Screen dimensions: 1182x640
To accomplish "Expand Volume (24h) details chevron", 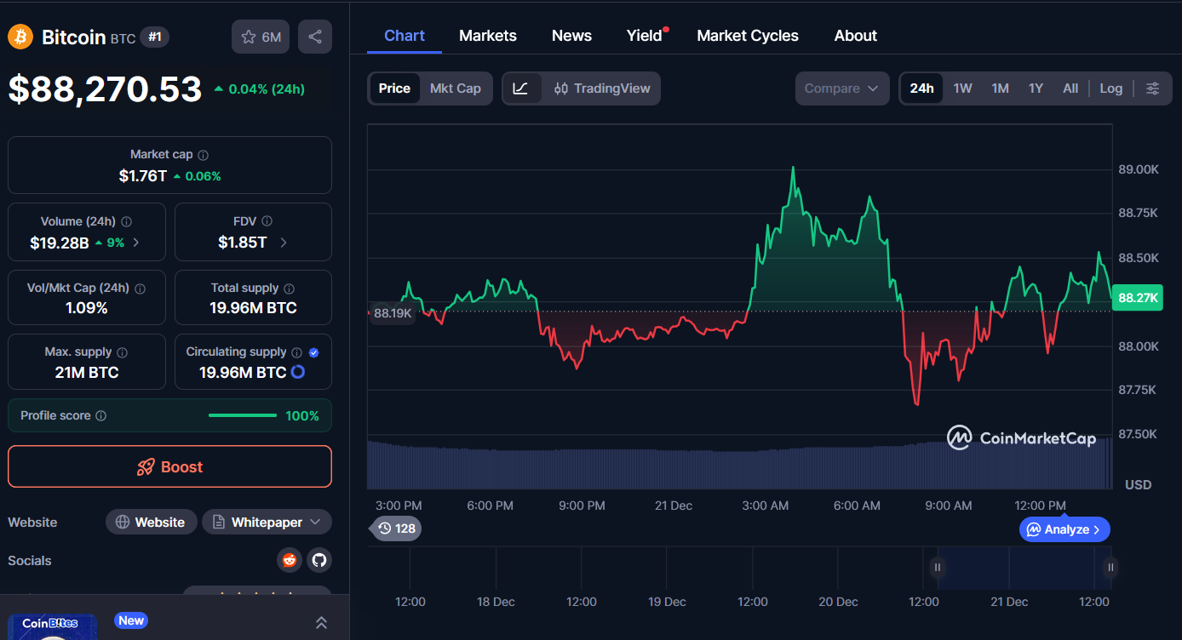I will [x=136, y=243].
